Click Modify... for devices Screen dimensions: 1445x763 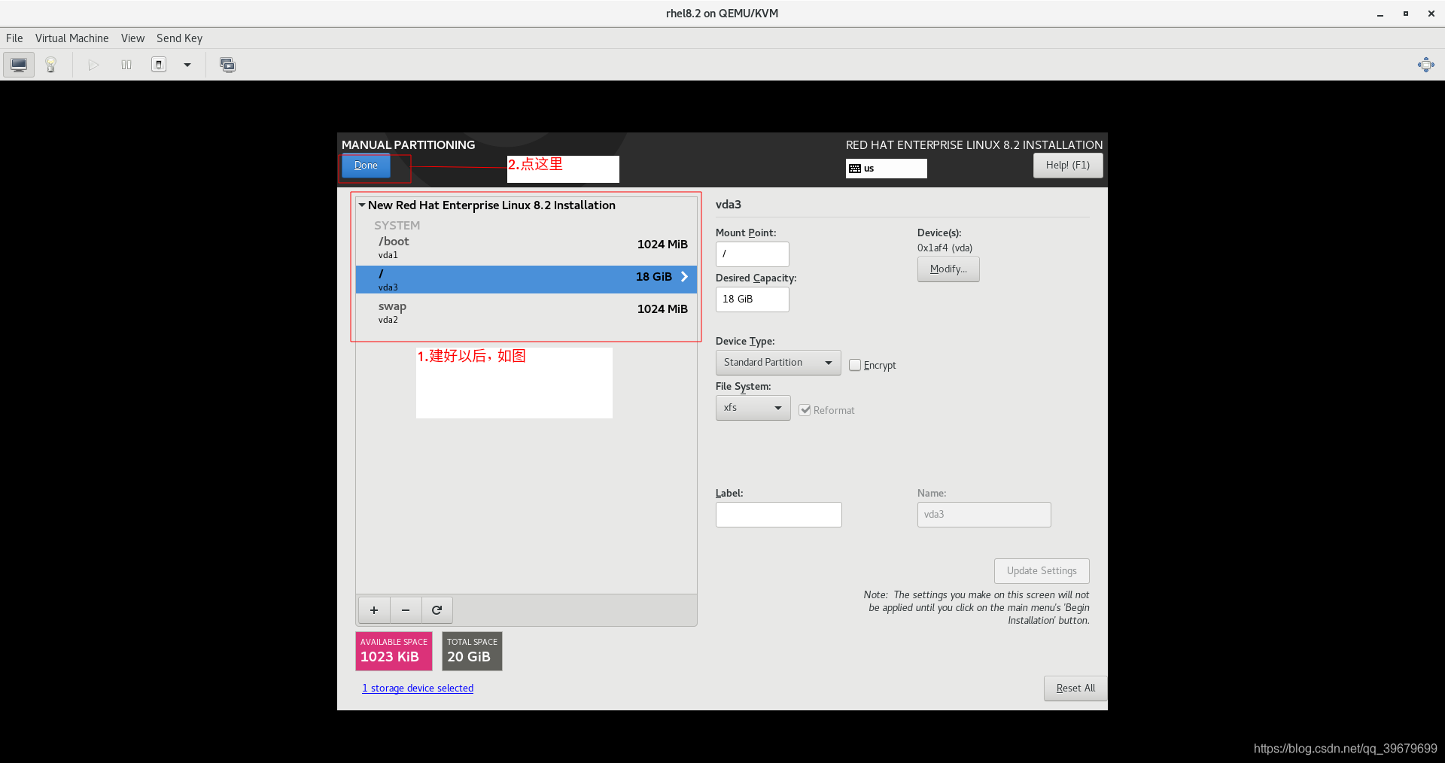[x=948, y=269]
